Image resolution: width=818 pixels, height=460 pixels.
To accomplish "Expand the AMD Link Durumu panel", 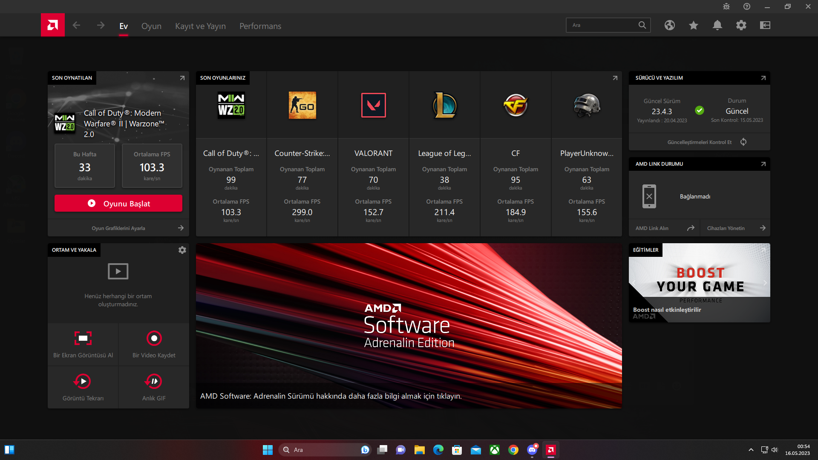I will [763, 164].
